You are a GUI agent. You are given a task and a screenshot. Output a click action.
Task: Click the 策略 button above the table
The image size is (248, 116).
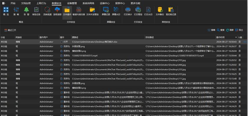click(211, 30)
